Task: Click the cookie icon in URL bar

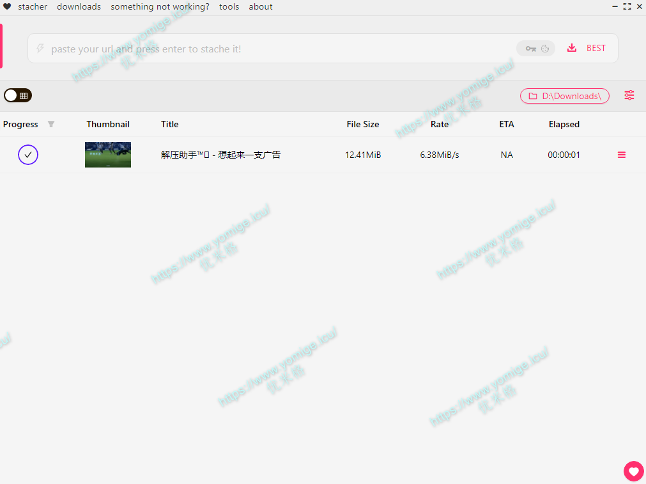Action: point(545,49)
